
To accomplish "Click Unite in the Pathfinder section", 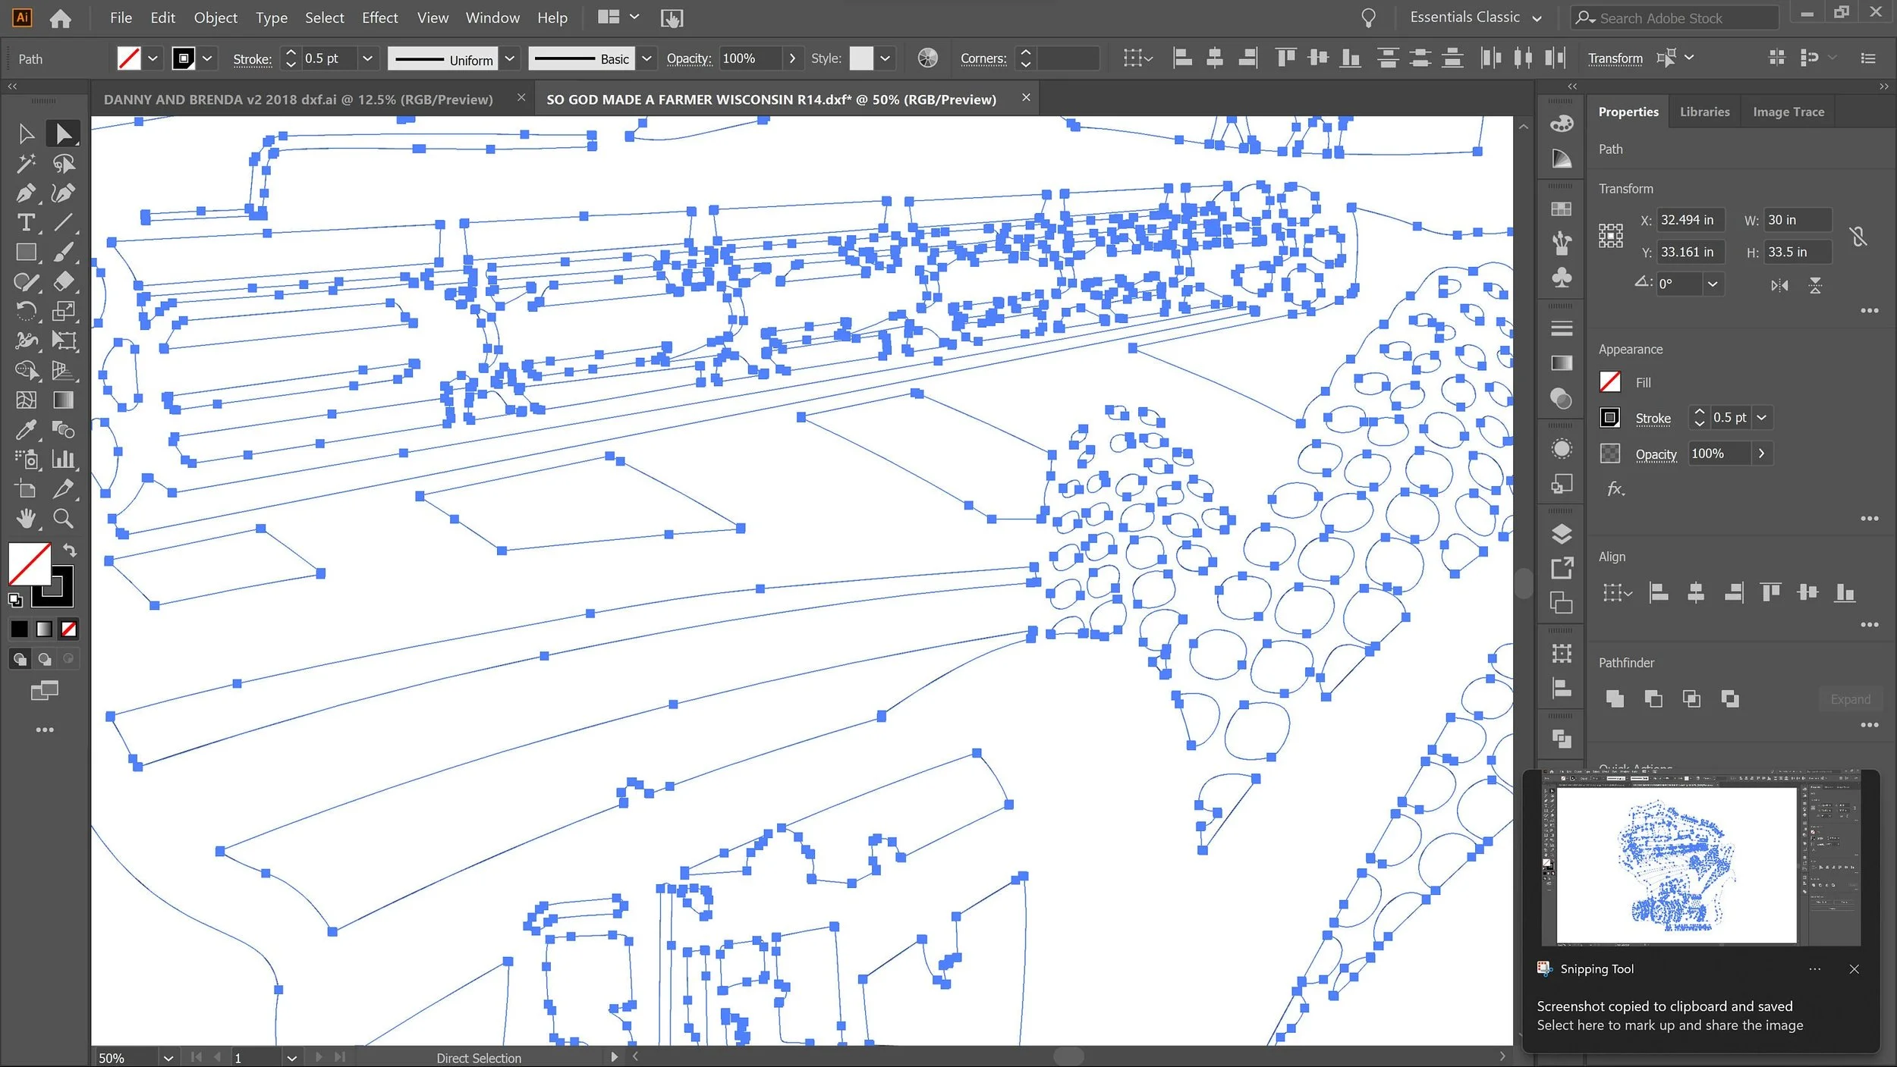I will coord(1615,698).
